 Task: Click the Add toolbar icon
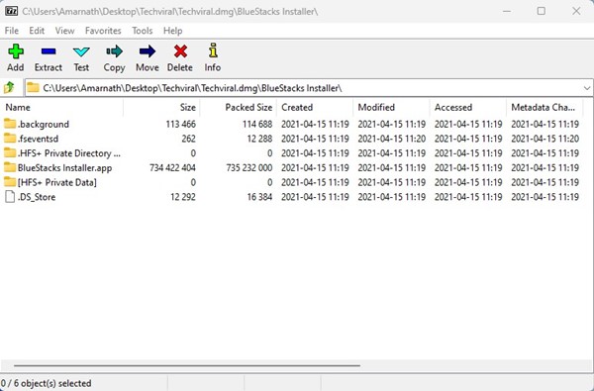(x=16, y=51)
